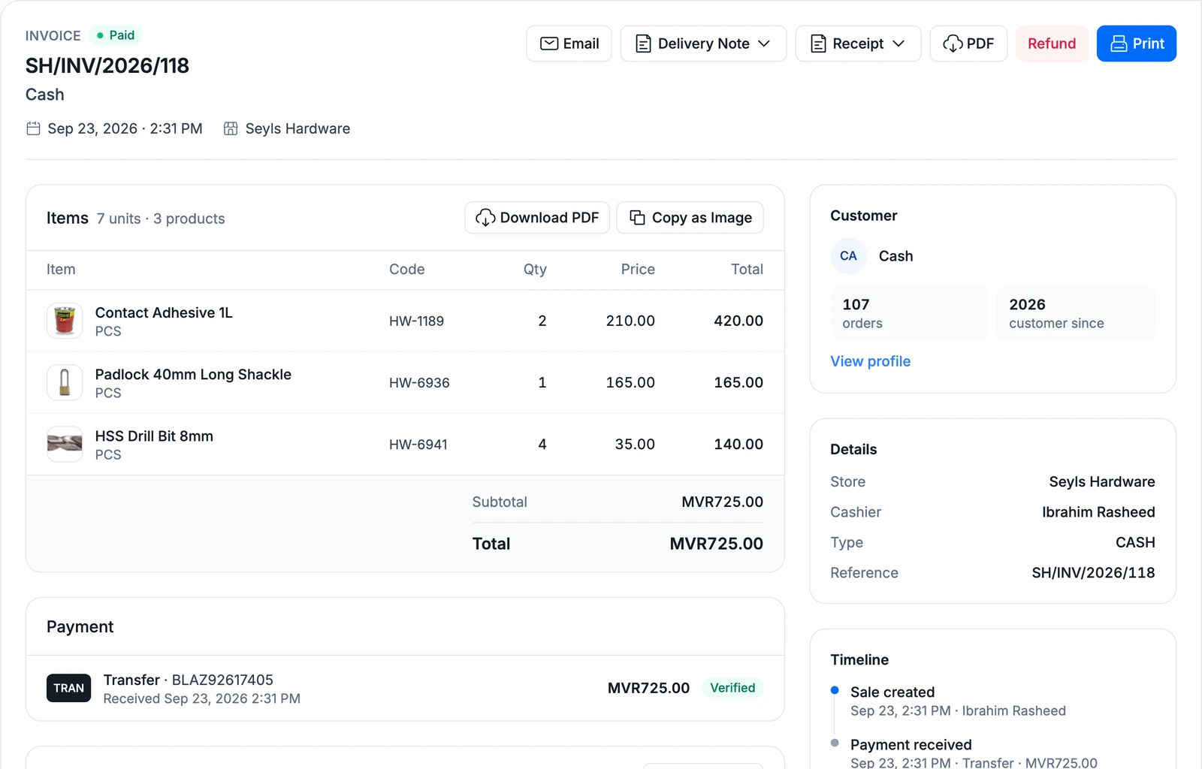Download the invoice via PDF button
Viewport: 1202px width, 769px height.
pyautogui.click(x=968, y=44)
